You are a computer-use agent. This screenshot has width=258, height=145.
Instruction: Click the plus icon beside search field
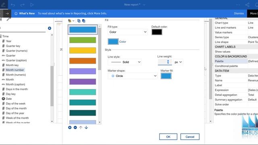click(x=50, y=28)
